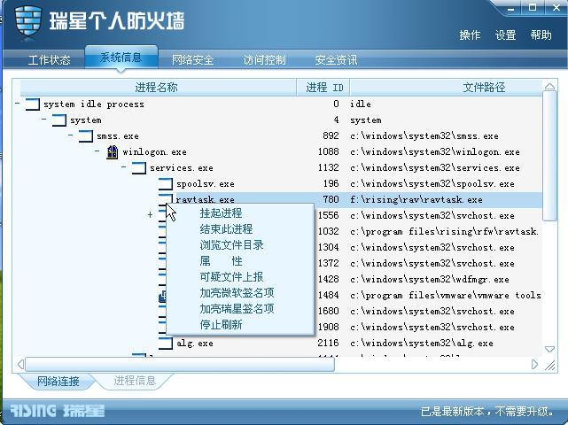
Task: Click the horizontal scrollbar thumb
Action: pos(180,365)
